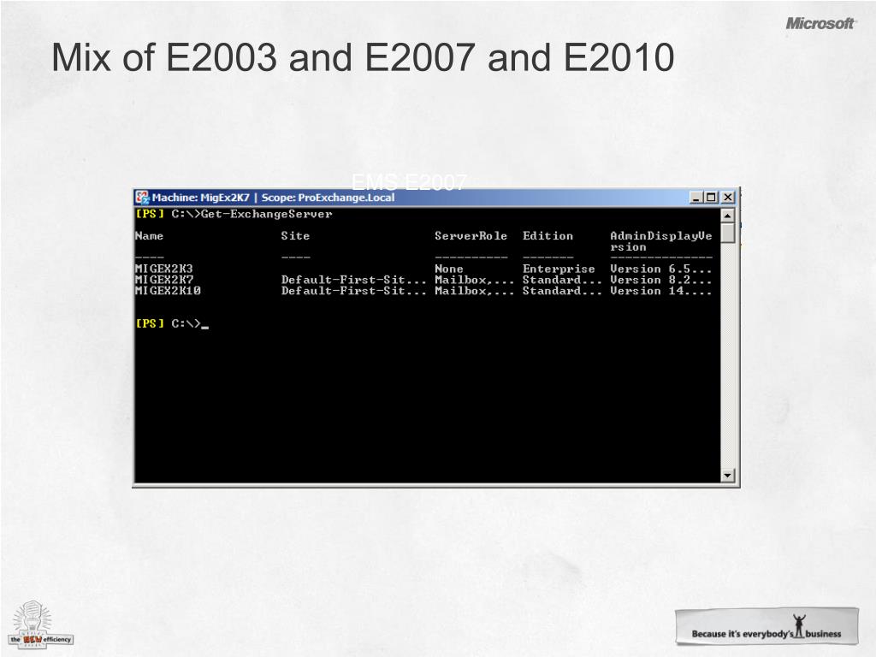Click 'Standard...' edition in the MIGEX2K7 row

563,280
